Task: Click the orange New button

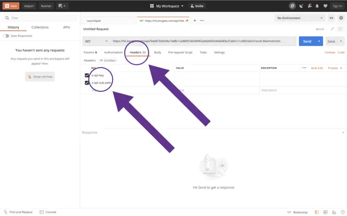Action: click(x=11, y=6)
